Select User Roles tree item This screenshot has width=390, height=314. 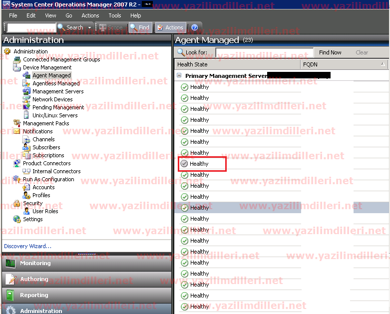pos(45,211)
